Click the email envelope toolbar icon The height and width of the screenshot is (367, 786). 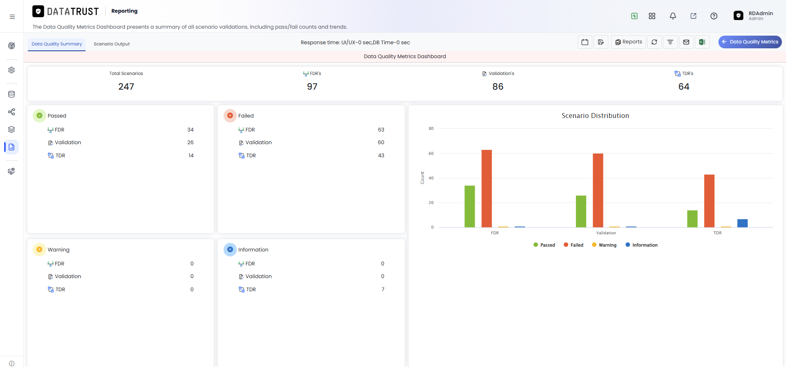click(x=686, y=42)
